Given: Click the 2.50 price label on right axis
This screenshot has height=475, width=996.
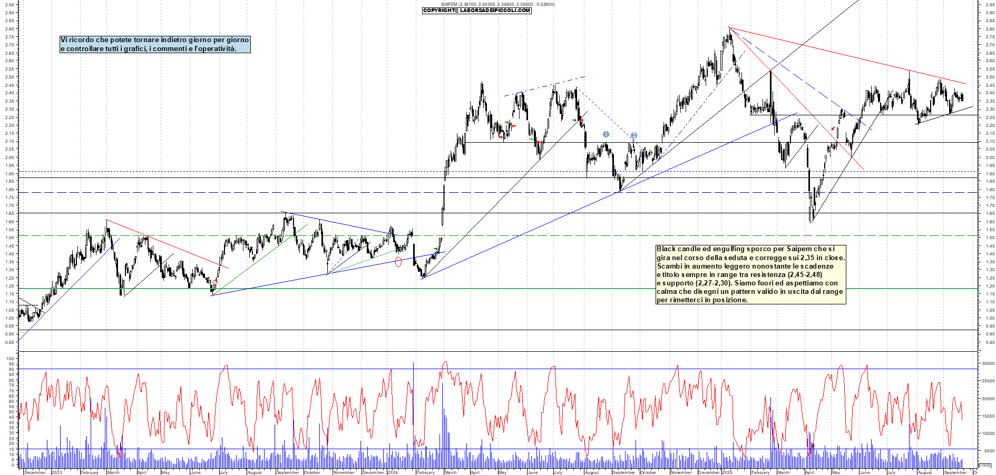Looking at the screenshot, I should [990, 77].
